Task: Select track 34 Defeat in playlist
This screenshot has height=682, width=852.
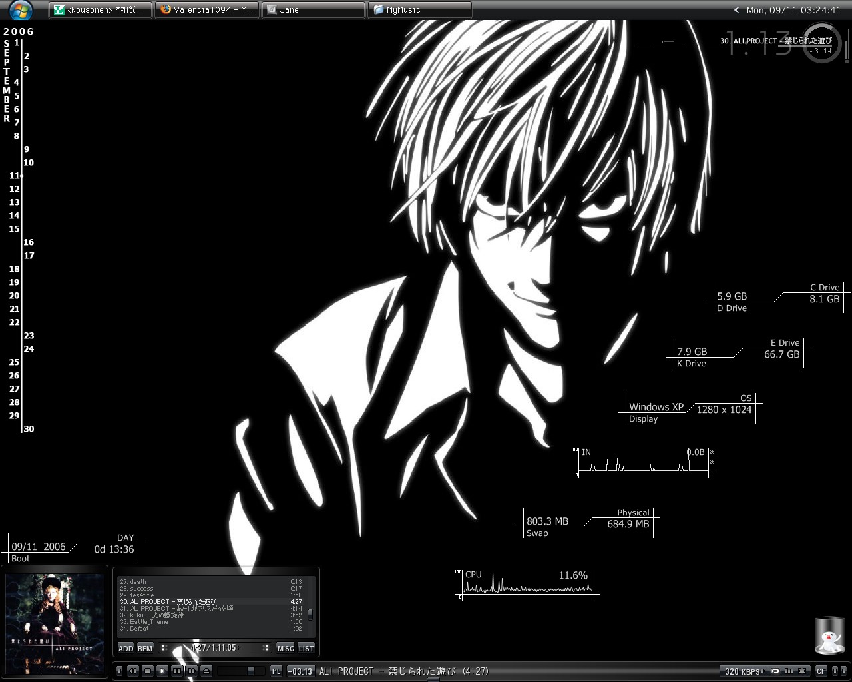Action: point(211,629)
